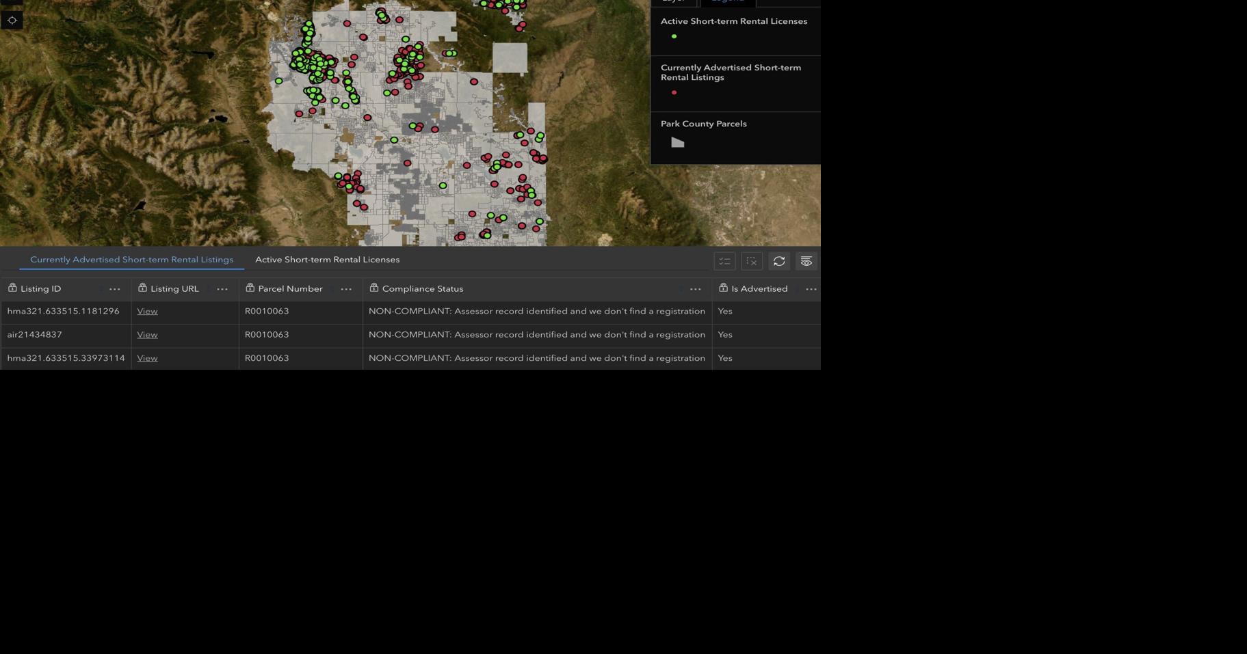The height and width of the screenshot is (654, 1247).
Task: Expand Is Advertised column options menu
Action: pos(811,289)
